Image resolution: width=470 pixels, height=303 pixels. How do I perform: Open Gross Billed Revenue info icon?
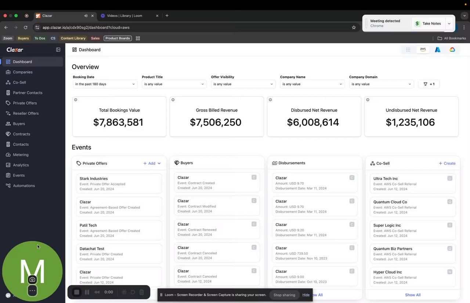pos(173,100)
